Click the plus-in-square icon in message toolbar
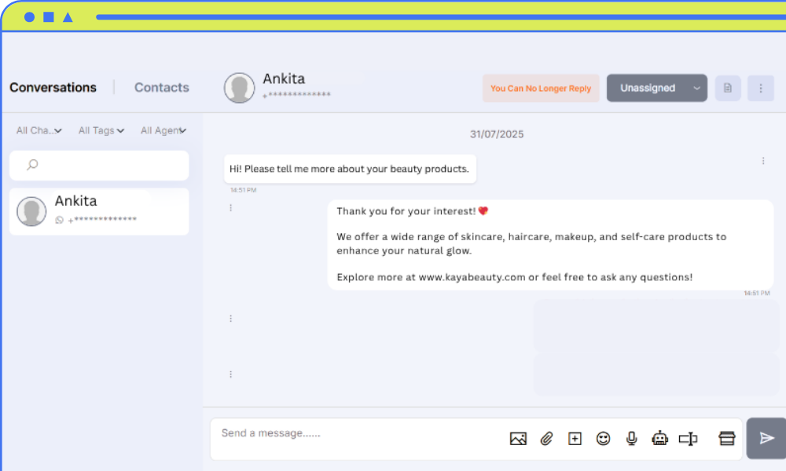Image resolution: width=786 pixels, height=471 pixels. click(575, 439)
